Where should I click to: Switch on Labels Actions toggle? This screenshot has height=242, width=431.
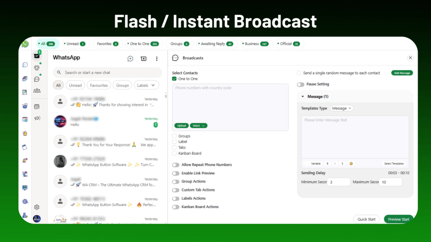point(176,199)
